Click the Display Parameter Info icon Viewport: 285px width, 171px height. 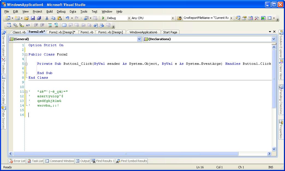(15, 25)
